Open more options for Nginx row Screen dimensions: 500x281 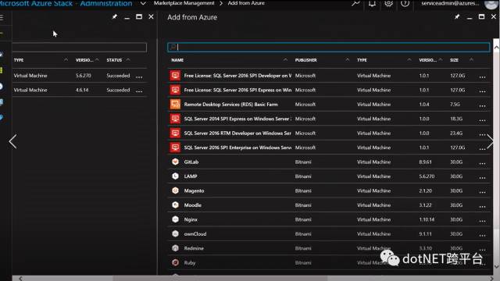click(482, 221)
